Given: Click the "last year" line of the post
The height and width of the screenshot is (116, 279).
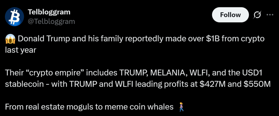Looking at the screenshot, I should pyautogui.click(x=20, y=50).
